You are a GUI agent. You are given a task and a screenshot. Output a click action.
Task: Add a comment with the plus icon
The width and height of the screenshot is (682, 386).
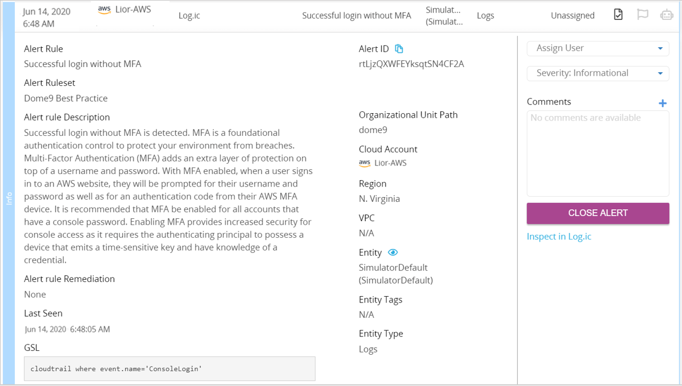tap(663, 103)
